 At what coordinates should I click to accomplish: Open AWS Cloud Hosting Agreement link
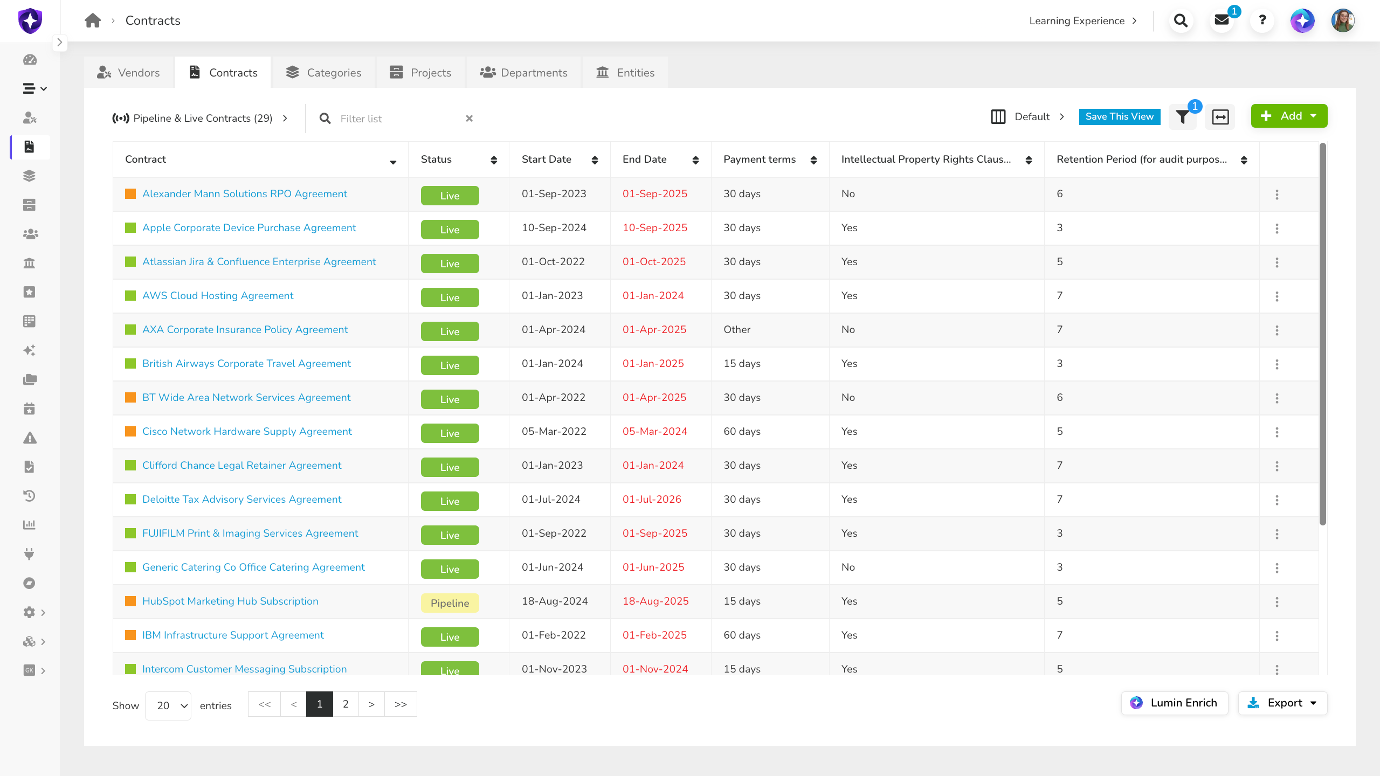pos(218,295)
